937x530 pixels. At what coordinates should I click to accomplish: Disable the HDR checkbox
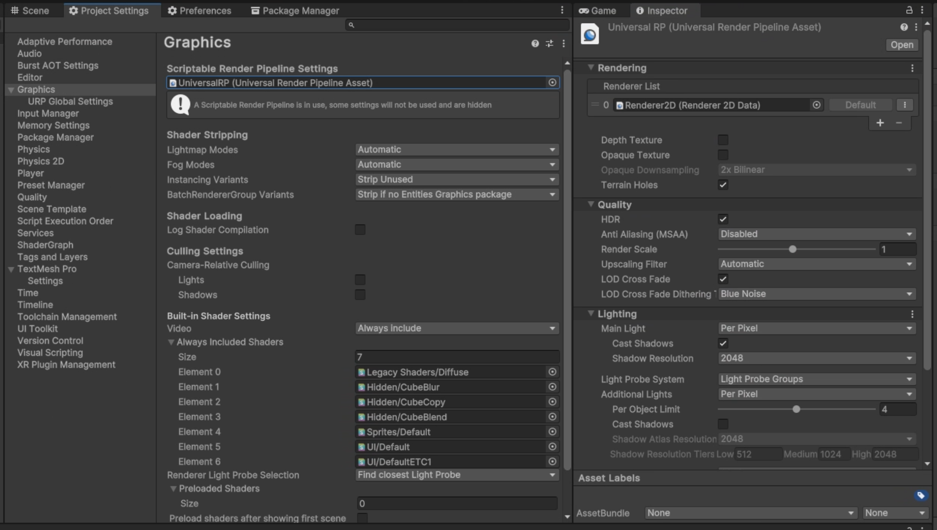point(723,219)
